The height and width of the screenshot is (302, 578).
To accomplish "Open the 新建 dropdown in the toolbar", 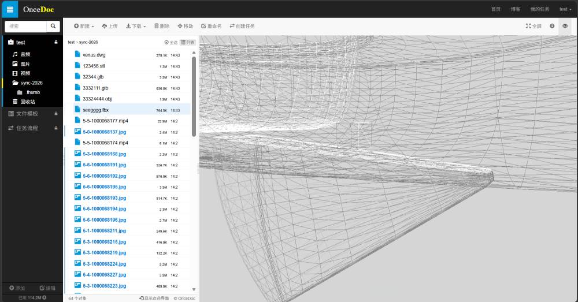I will tap(84, 26).
